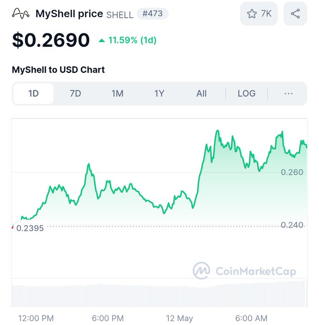Click the 0.2395 opening price label
This screenshot has width=319, height=325.
click(x=30, y=228)
